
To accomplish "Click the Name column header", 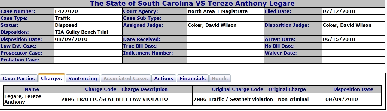I will [32, 89].
